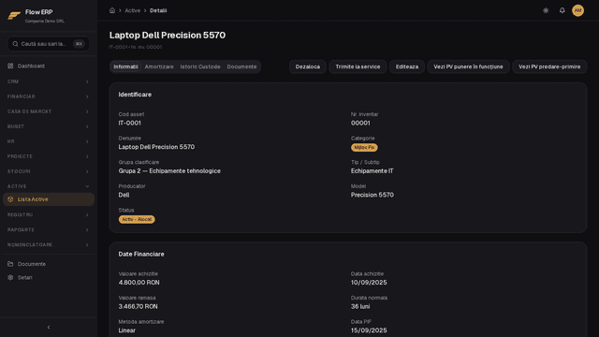Click the acquisition date 10/09/2025

coord(369,283)
